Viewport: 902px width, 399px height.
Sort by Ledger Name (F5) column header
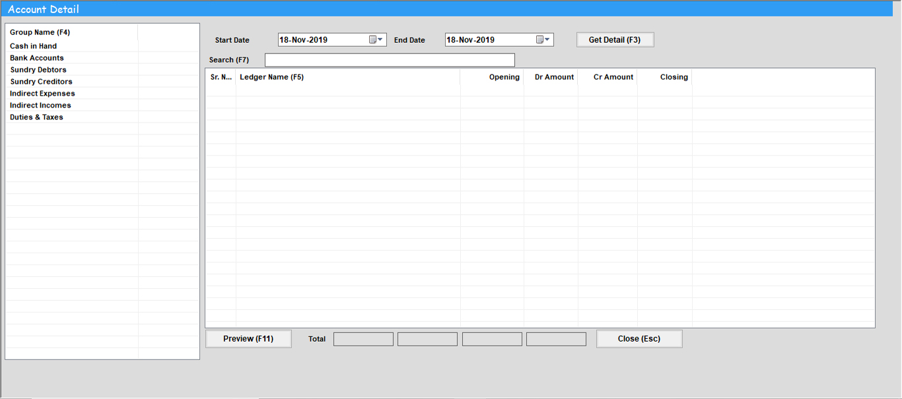click(x=272, y=77)
